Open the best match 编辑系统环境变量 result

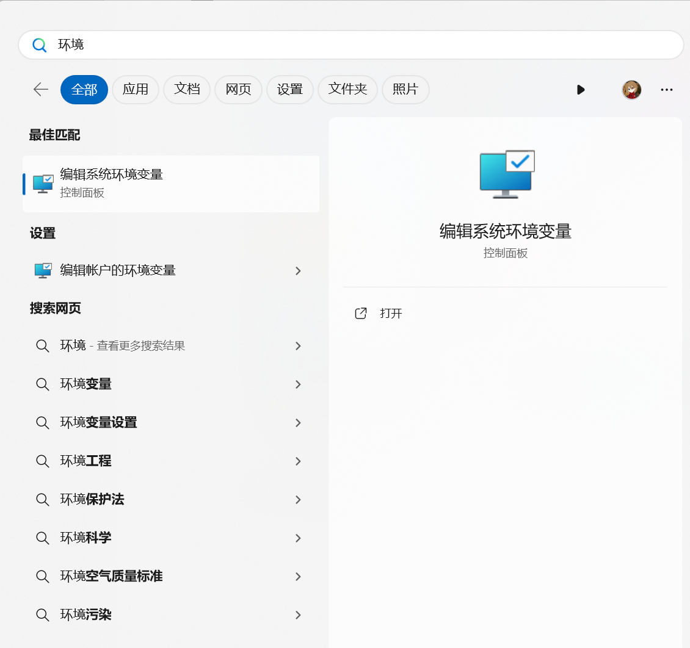tap(171, 184)
